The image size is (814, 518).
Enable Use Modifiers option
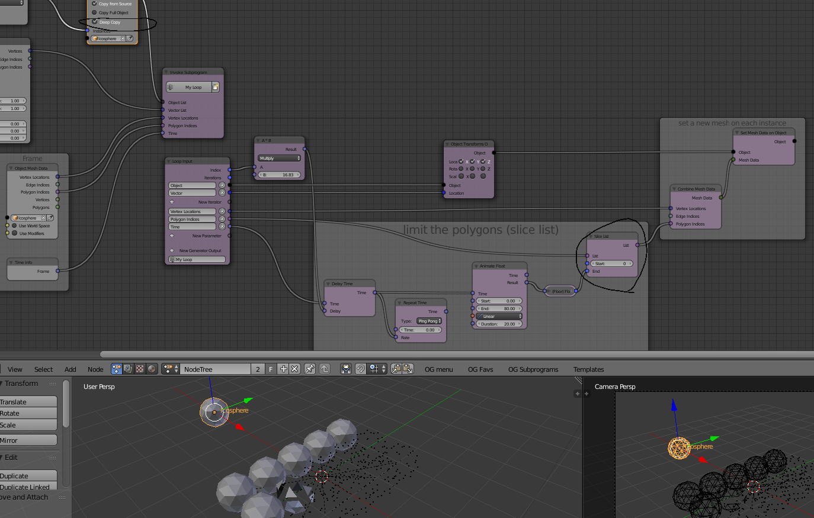[14, 233]
